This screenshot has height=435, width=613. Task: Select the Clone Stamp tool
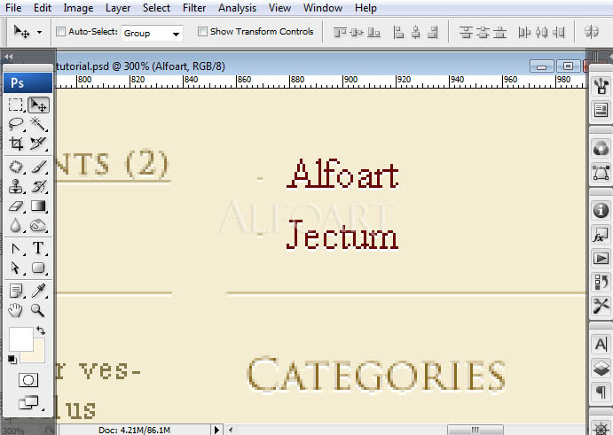[16, 186]
